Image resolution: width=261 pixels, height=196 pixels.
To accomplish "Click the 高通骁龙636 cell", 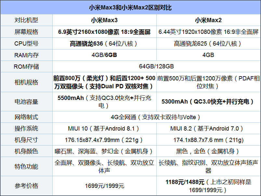I will tap(104, 44).
